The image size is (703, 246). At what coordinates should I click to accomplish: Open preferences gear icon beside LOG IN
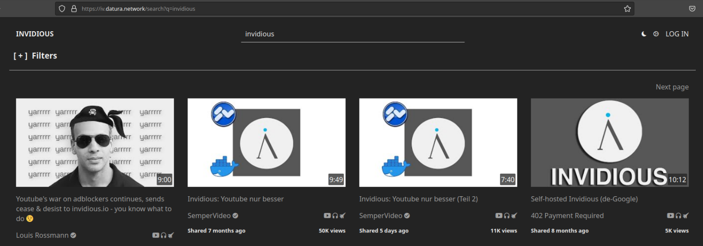tap(656, 34)
